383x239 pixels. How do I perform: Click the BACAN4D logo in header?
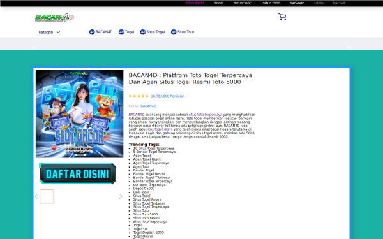pos(54,18)
